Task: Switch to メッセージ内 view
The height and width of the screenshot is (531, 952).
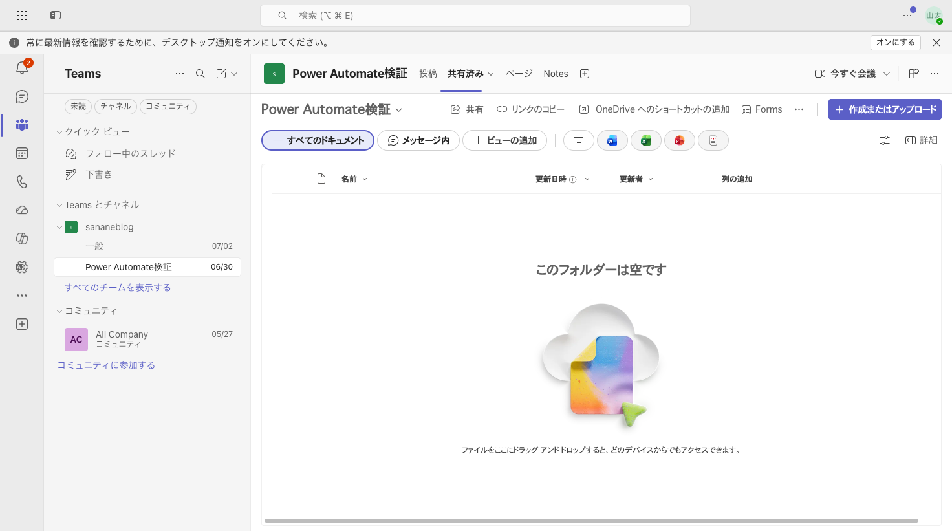Action: coord(418,140)
